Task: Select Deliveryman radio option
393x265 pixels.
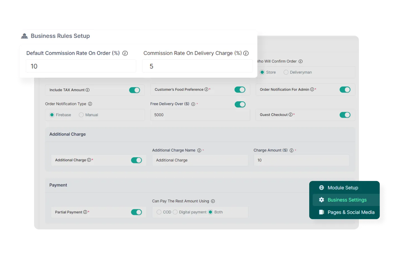Action: (286, 72)
